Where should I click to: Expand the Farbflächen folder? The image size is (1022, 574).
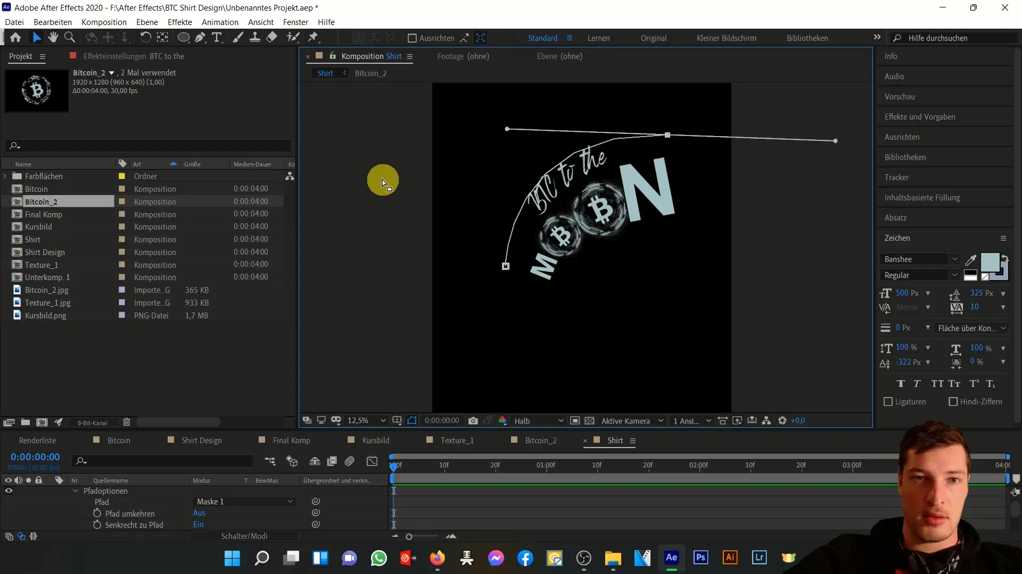click(x=5, y=176)
